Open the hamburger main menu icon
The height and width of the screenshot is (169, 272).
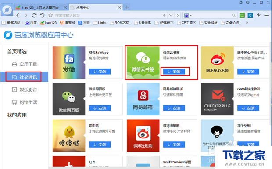(x=267, y=15)
